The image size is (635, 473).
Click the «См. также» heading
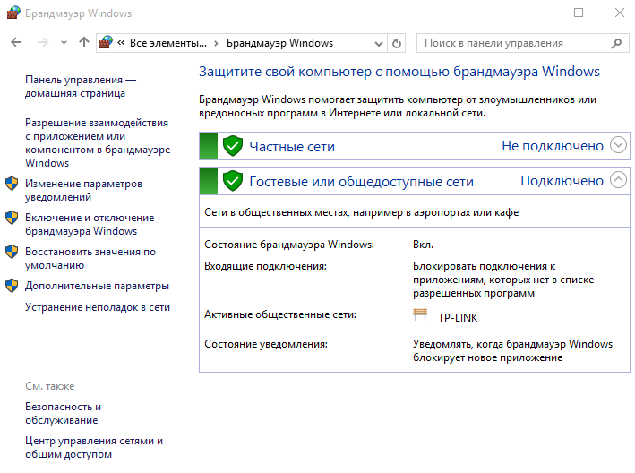tap(50, 386)
